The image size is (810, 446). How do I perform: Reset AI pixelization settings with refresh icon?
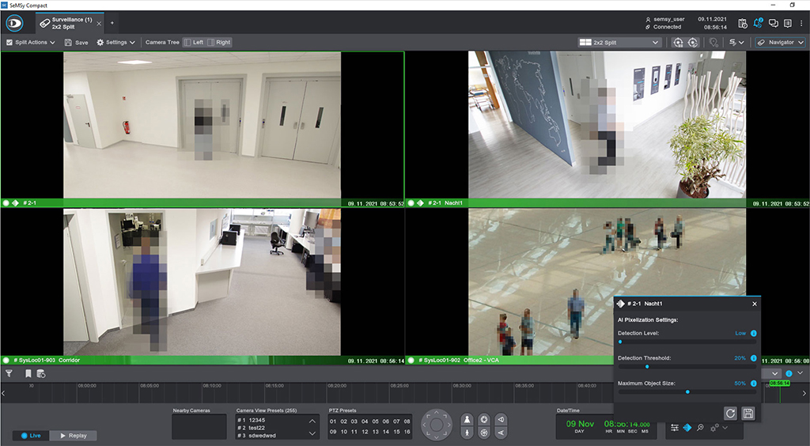coord(730,413)
